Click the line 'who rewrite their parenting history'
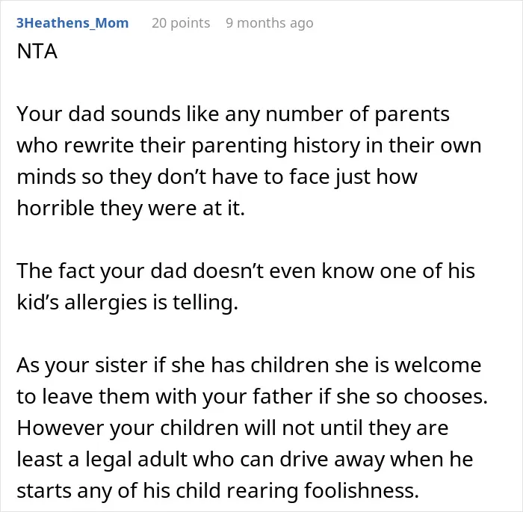This screenshot has height=512, width=523. tap(249, 146)
